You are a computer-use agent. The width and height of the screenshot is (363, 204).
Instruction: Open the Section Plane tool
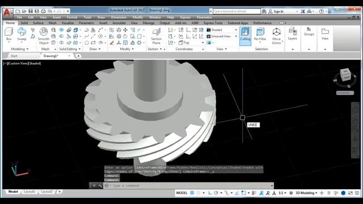tap(157, 36)
